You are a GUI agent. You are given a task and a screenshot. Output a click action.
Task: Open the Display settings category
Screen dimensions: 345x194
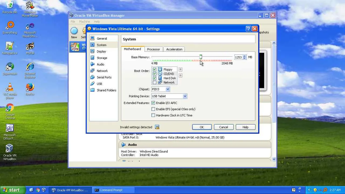click(x=104, y=51)
